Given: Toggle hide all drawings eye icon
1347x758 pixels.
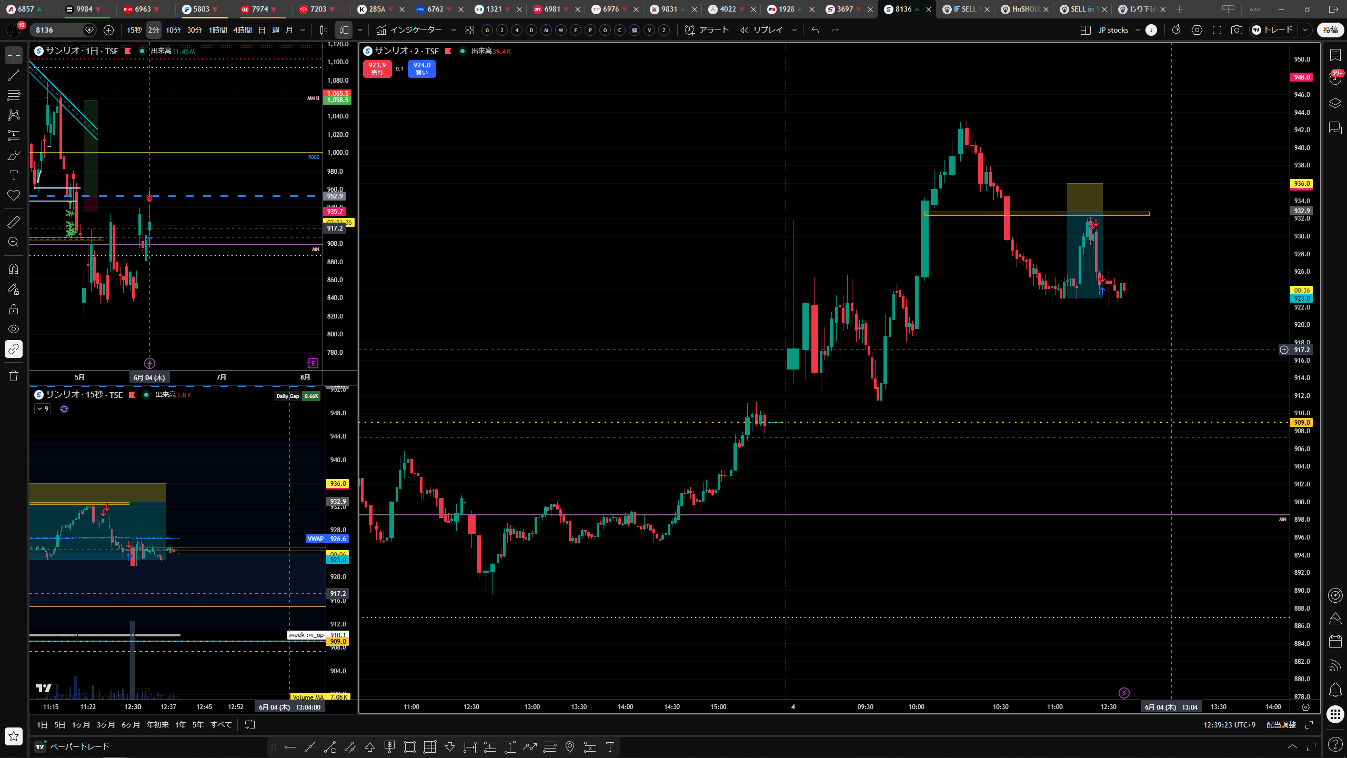Looking at the screenshot, I should click(x=14, y=329).
